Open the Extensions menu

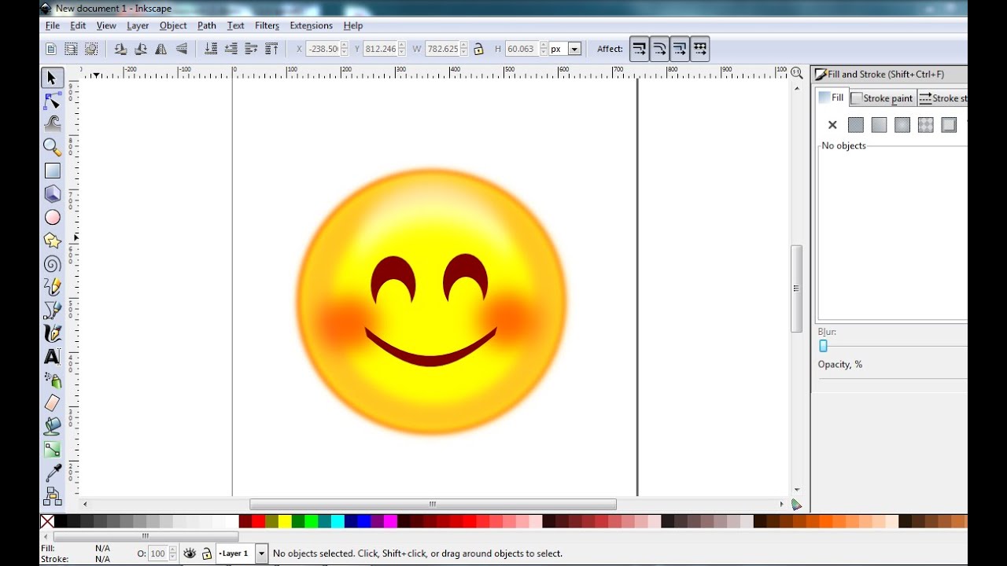pos(311,26)
